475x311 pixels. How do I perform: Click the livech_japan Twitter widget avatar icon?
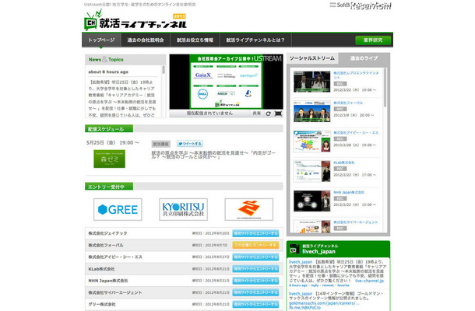(x=294, y=249)
